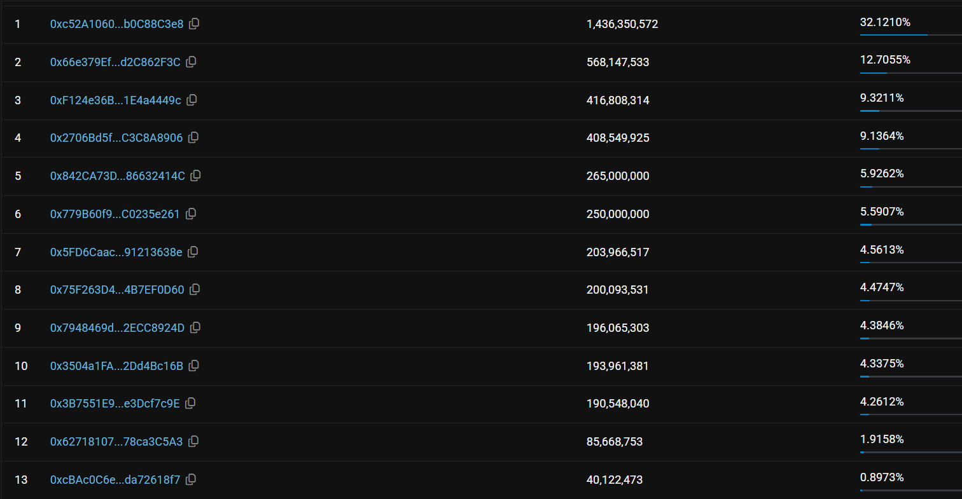The image size is (962, 499).
Task: Copy address 0xc52A1060...b0C88C3e8
Action: coord(194,24)
